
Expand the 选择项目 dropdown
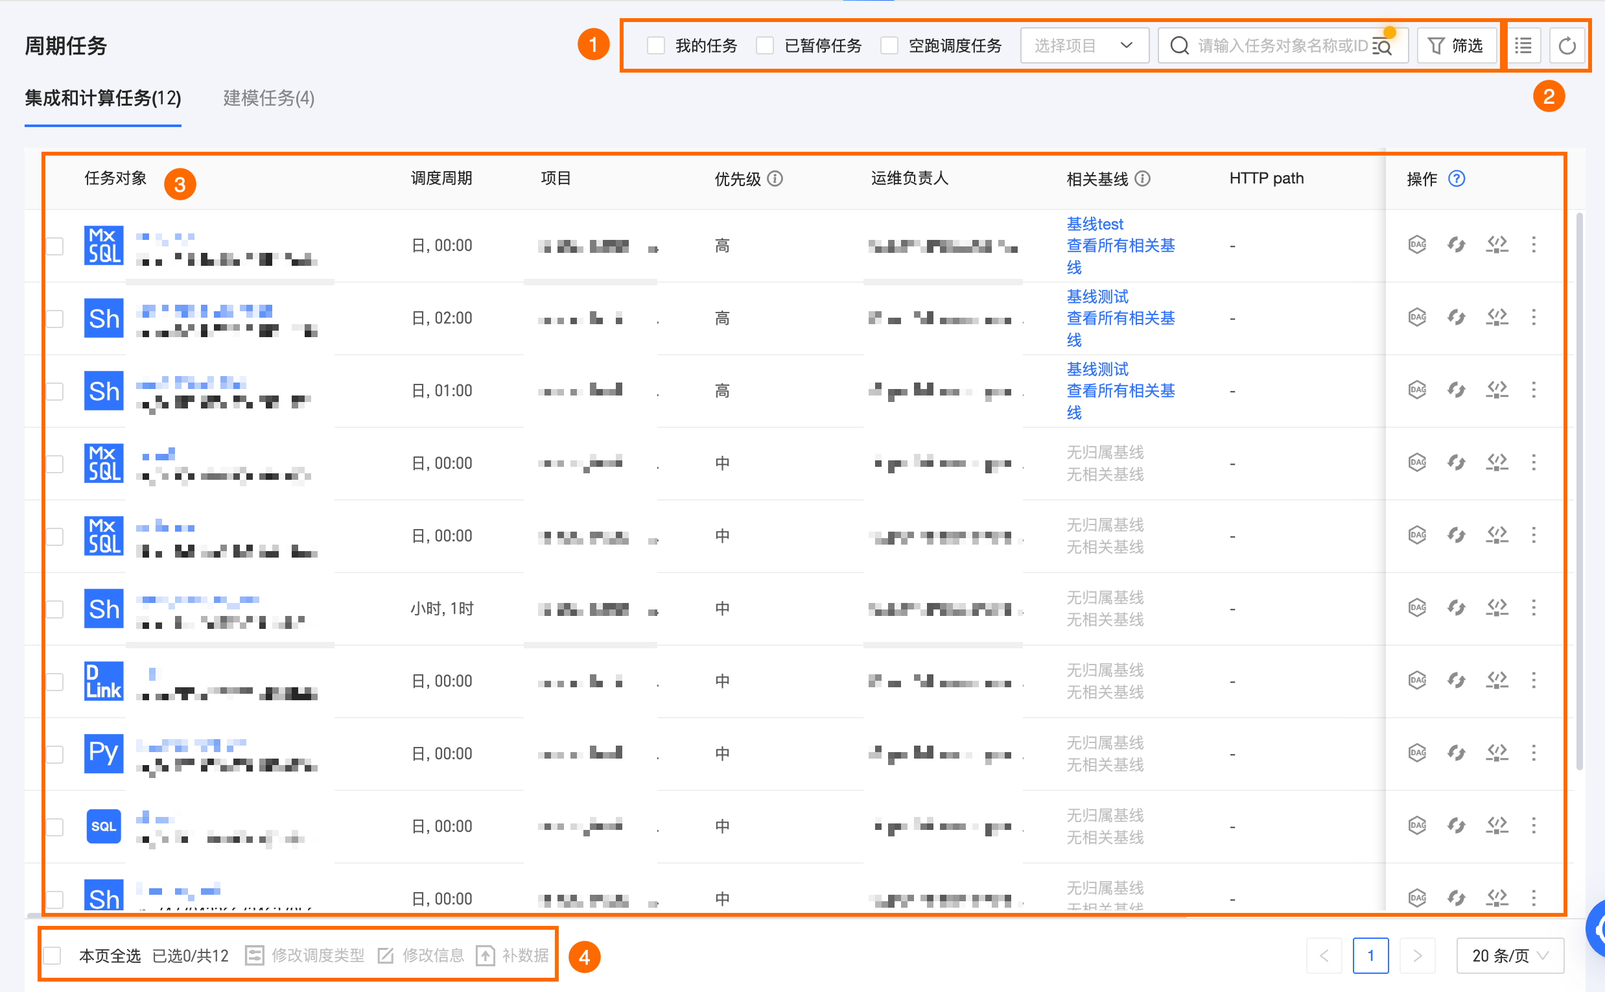[x=1084, y=46]
